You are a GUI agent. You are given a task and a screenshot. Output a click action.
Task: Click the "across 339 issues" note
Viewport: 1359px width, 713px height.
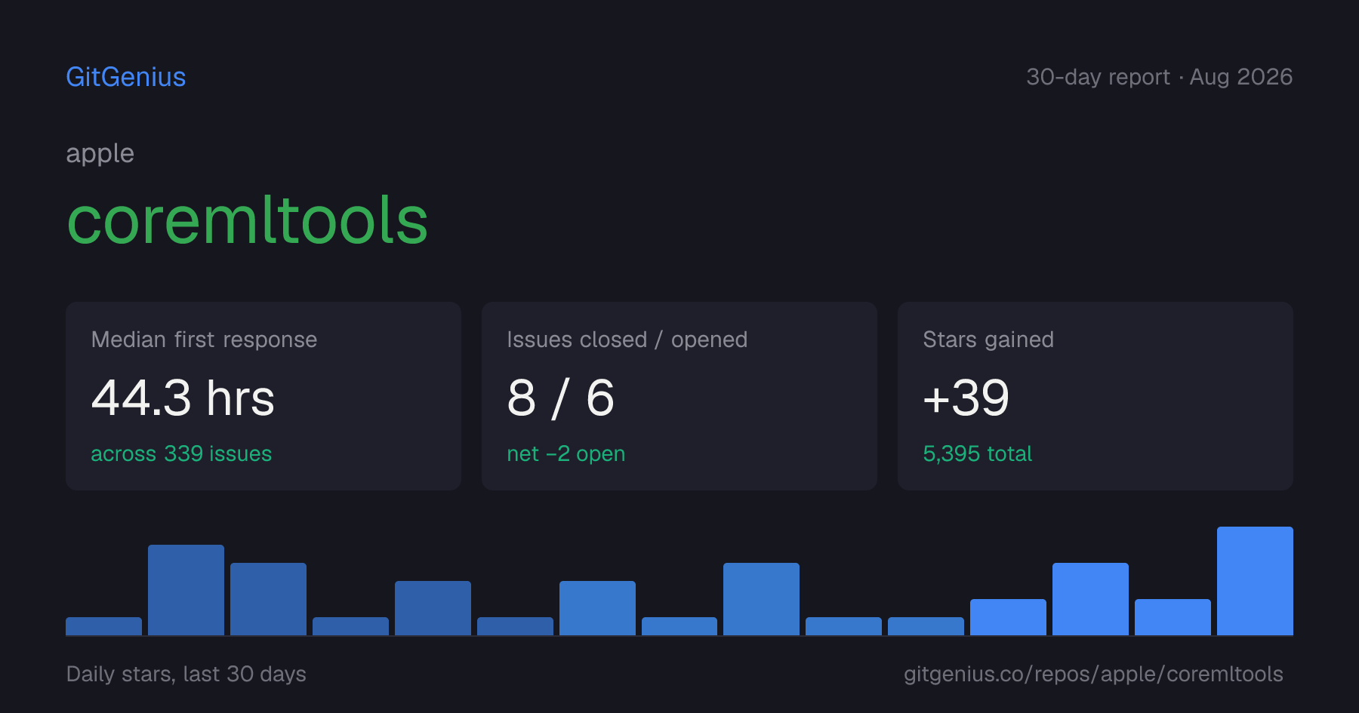point(181,453)
